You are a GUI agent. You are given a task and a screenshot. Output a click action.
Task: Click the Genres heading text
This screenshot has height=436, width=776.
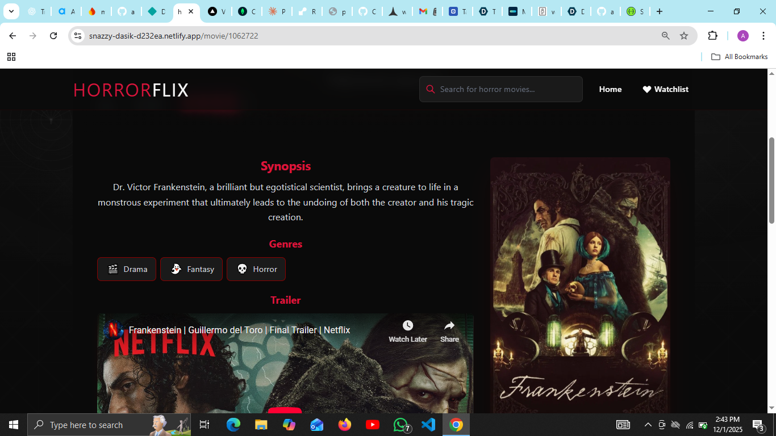tap(286, 244)
